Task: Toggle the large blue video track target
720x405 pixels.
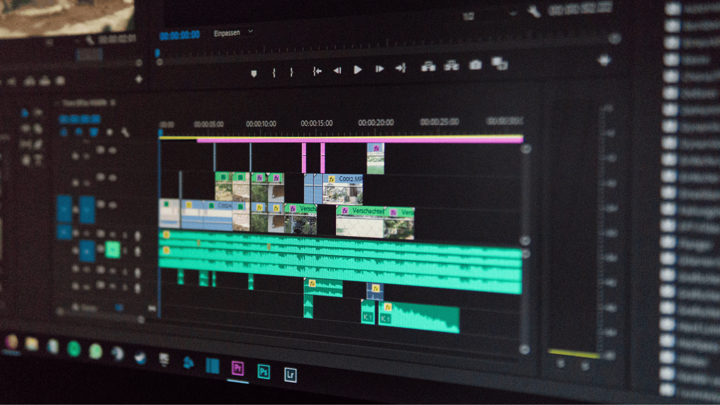Action: tap(87, 210)
